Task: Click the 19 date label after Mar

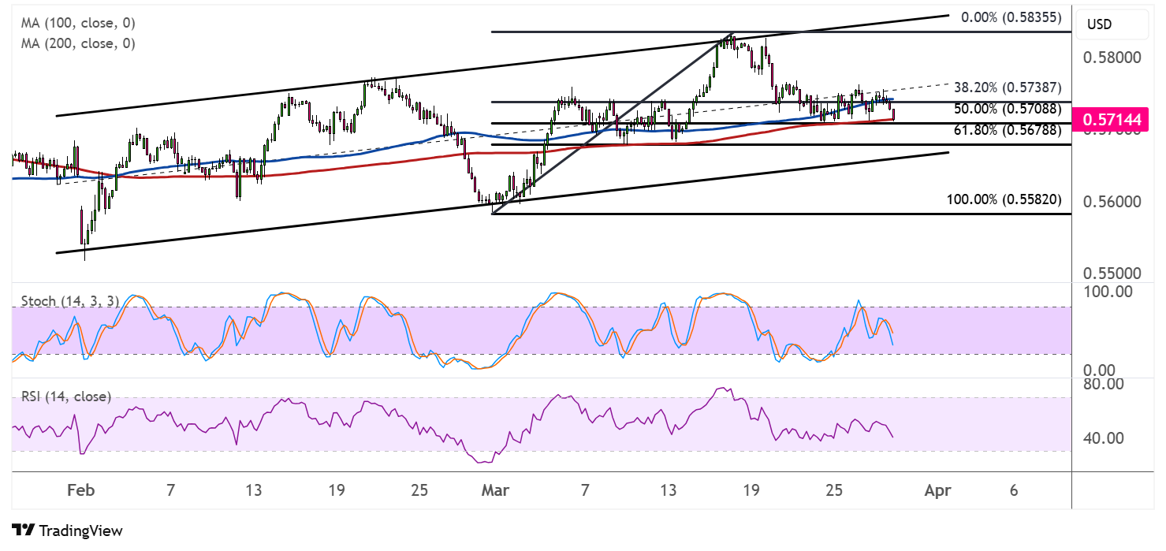Action: point(751,490)
